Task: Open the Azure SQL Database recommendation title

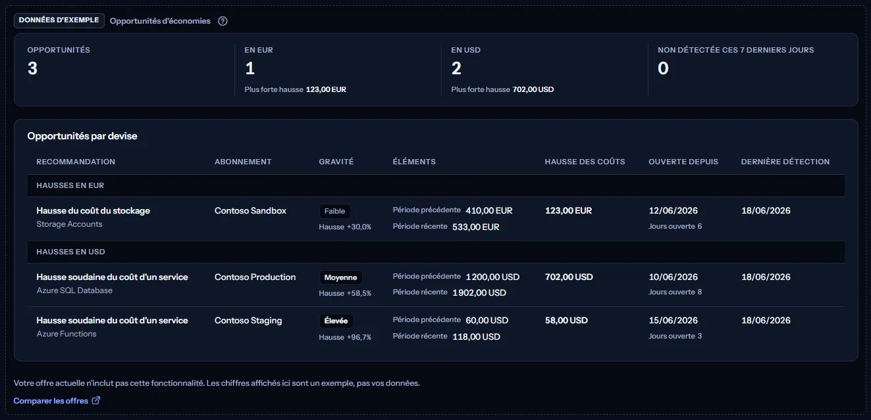Action: point(113,277)
